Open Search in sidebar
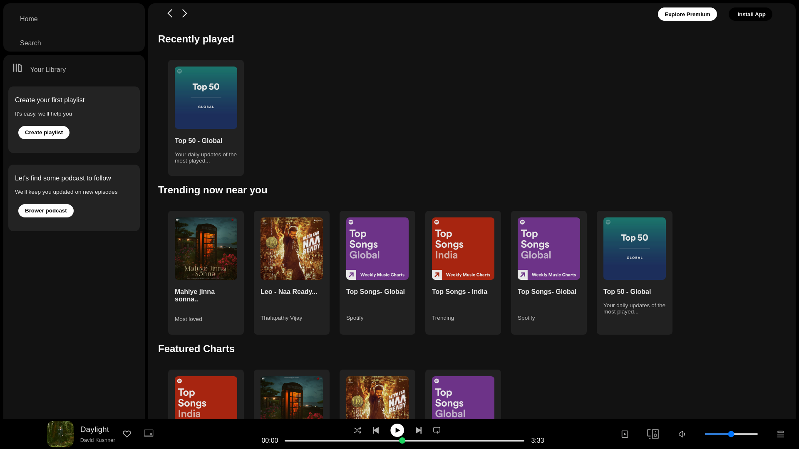The height and width of the screenshot is (449, 799). pos(30,43)
